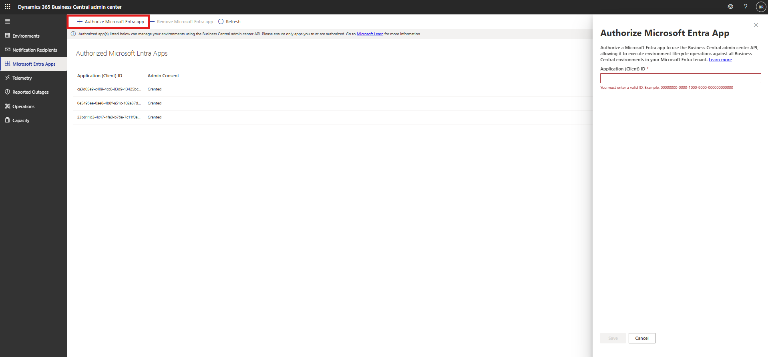Click the Notification Recipients envelope icon
Image resolution: width=768 pixels, height=357 pixels.
(7, 50)
